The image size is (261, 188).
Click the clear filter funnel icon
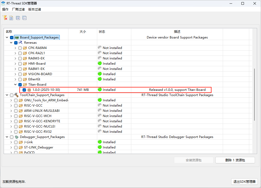5,18
